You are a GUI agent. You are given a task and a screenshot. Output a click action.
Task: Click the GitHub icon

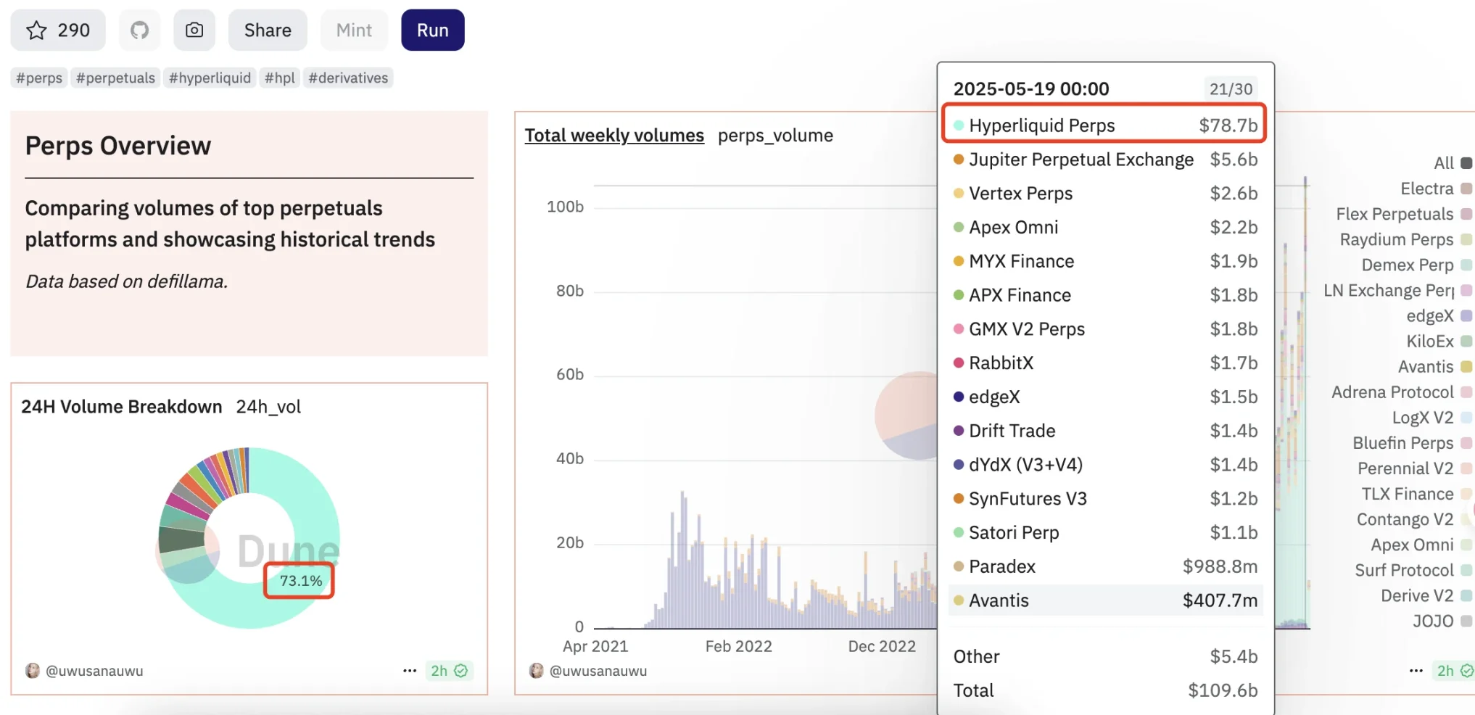point(139,30)
